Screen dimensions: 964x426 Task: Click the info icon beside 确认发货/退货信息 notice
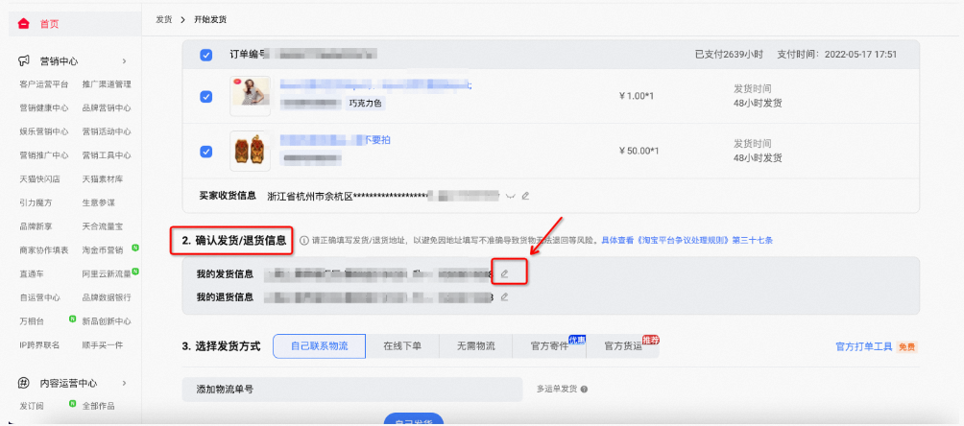(x=303, y=241)
